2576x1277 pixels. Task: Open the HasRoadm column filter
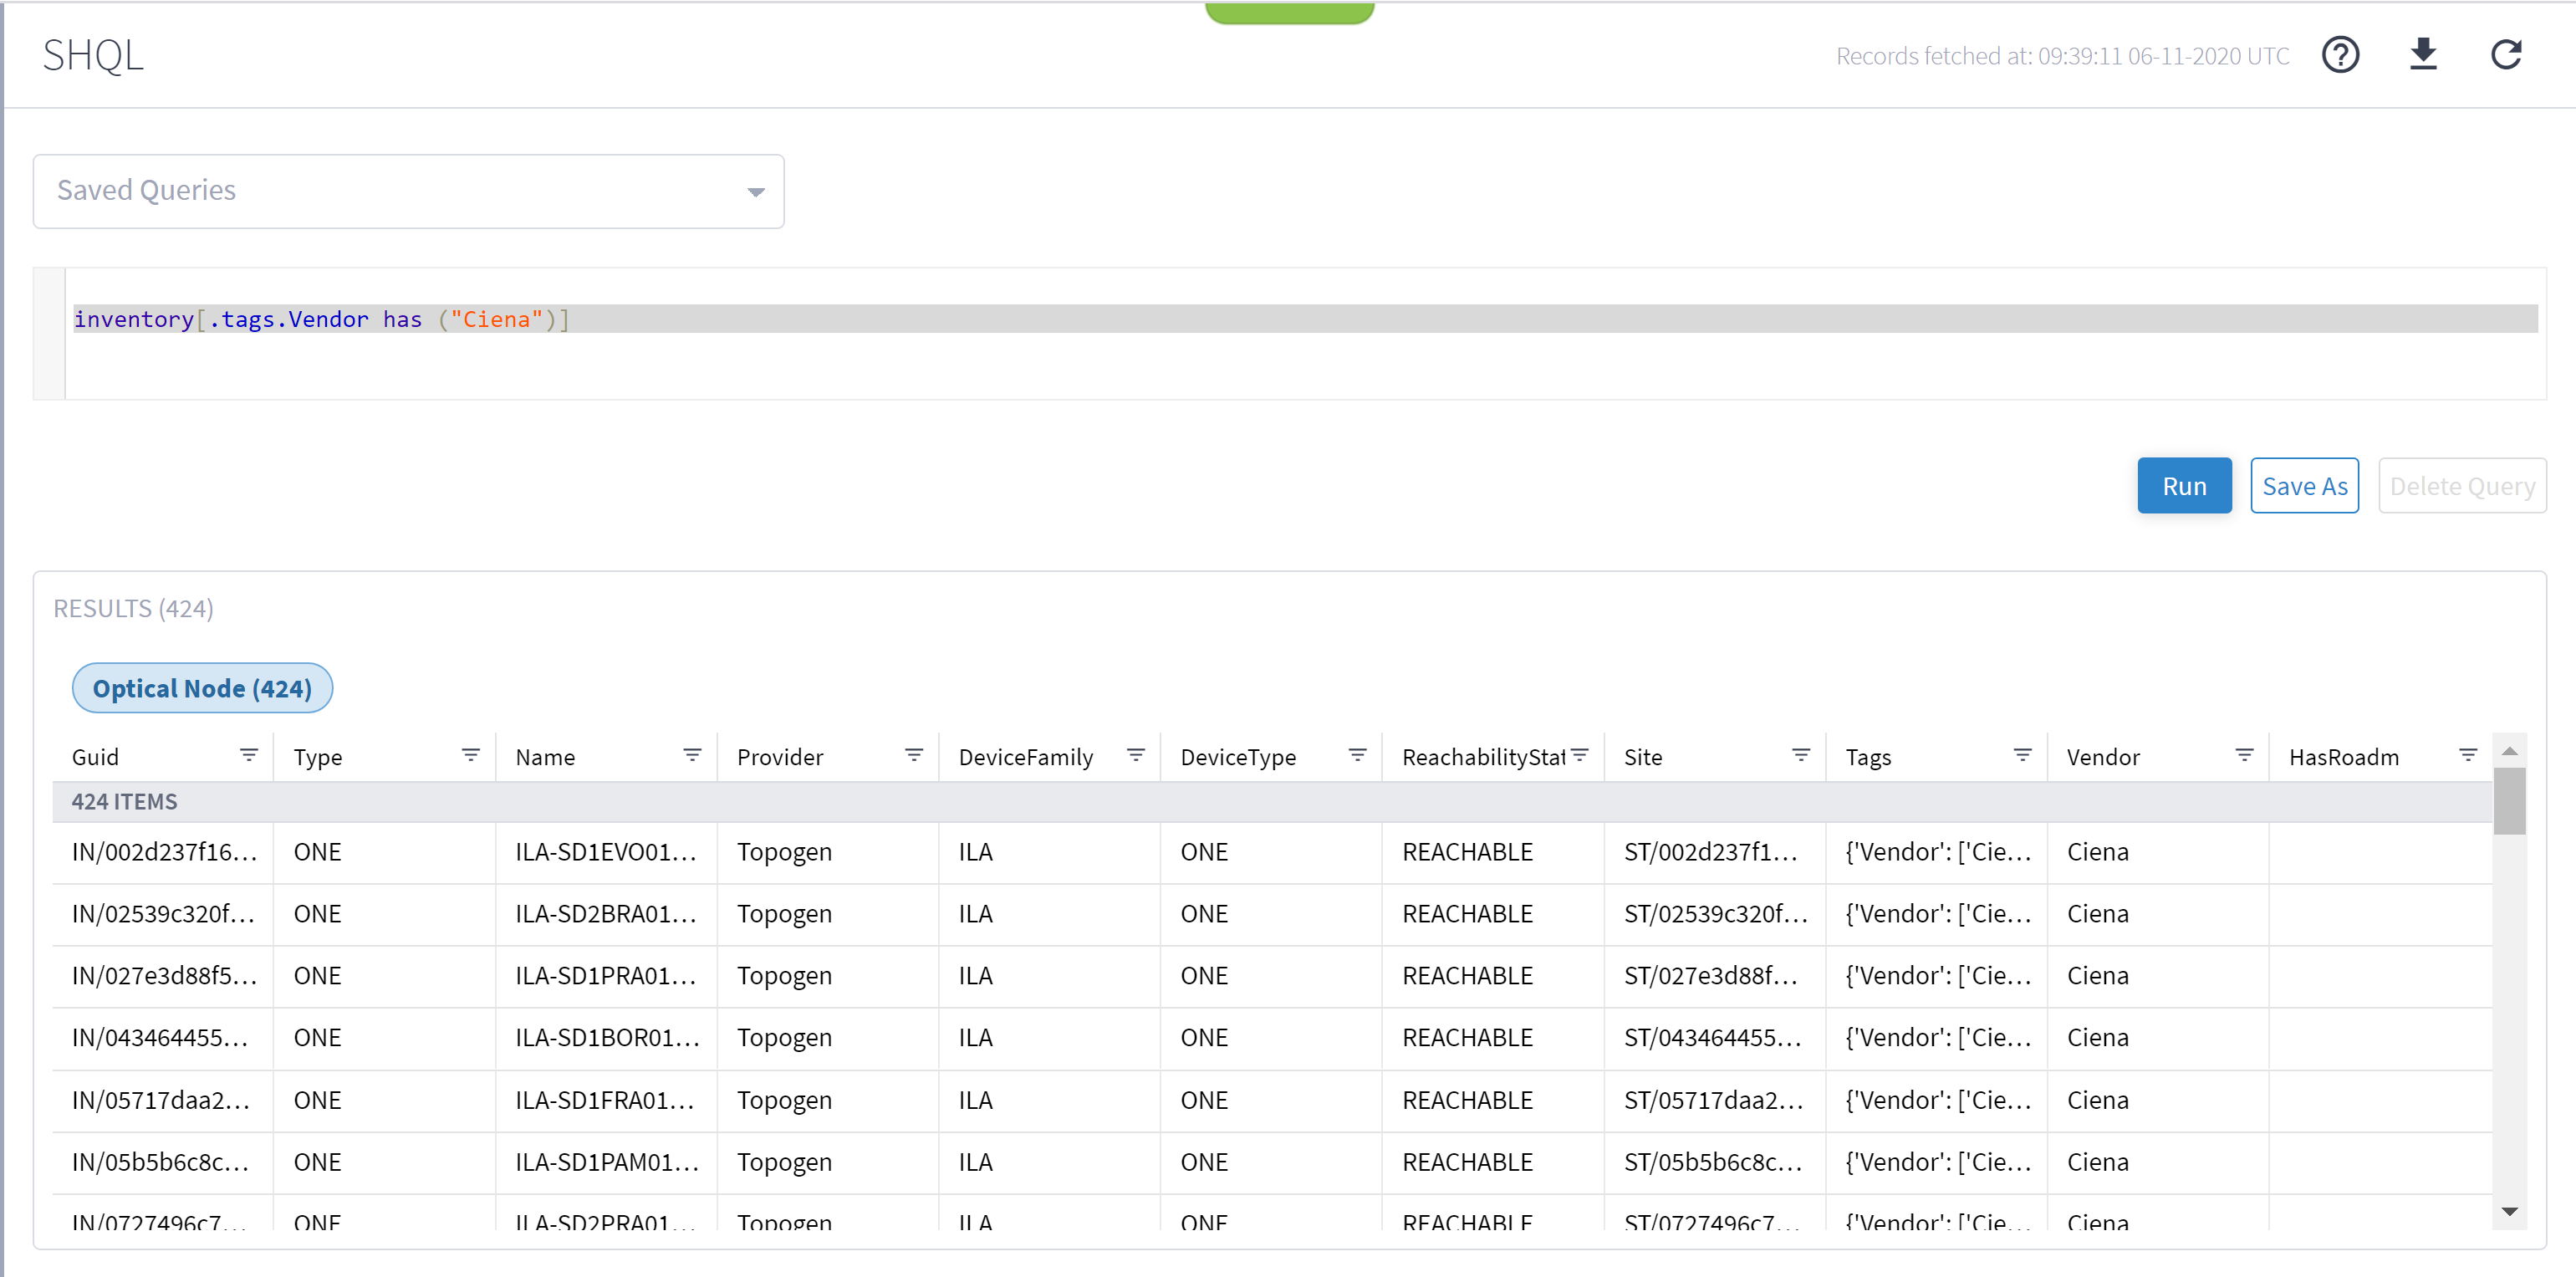tap(2468, 755)
